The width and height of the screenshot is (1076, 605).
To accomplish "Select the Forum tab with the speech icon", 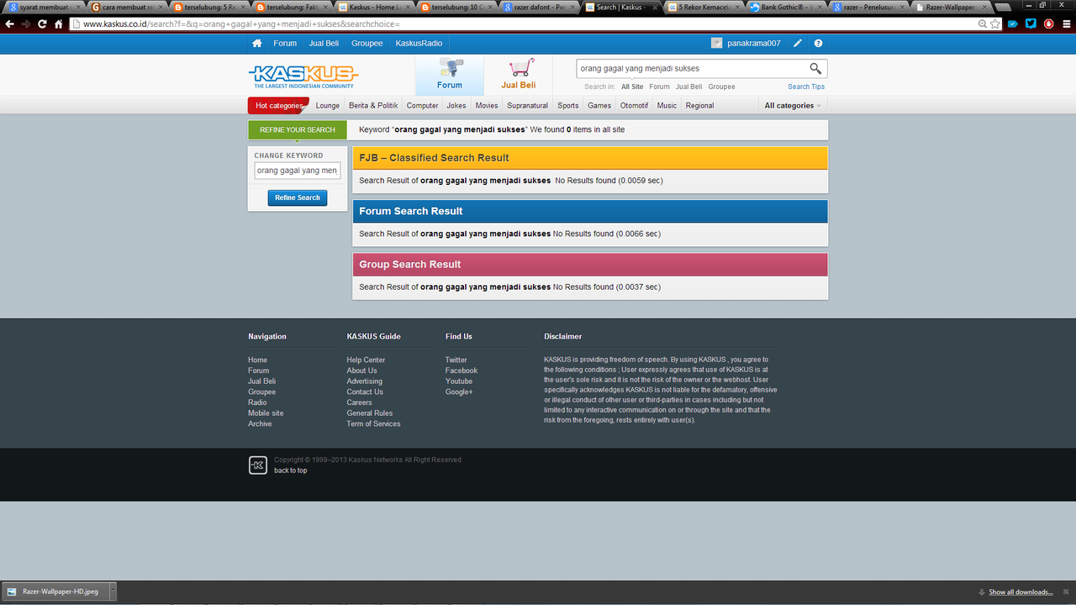I will pos(450,76).
